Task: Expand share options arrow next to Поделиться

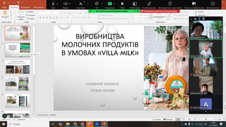Action: tap(114, 4)
